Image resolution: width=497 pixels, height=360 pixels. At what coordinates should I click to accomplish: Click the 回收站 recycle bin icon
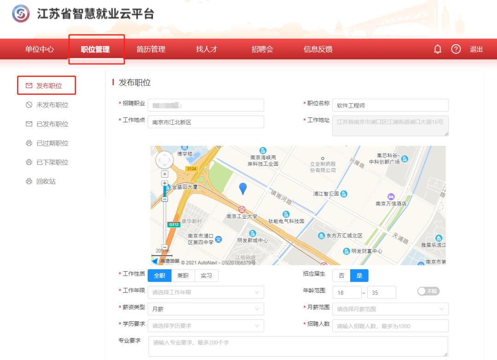tap(29, 181)
